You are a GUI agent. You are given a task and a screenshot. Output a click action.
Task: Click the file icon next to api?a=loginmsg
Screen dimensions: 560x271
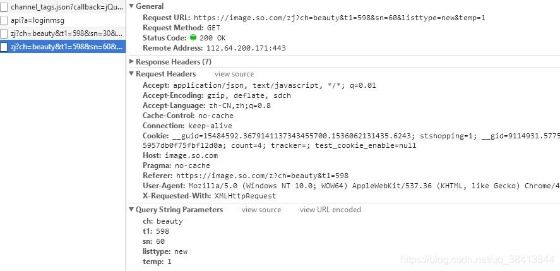[4, 20]
